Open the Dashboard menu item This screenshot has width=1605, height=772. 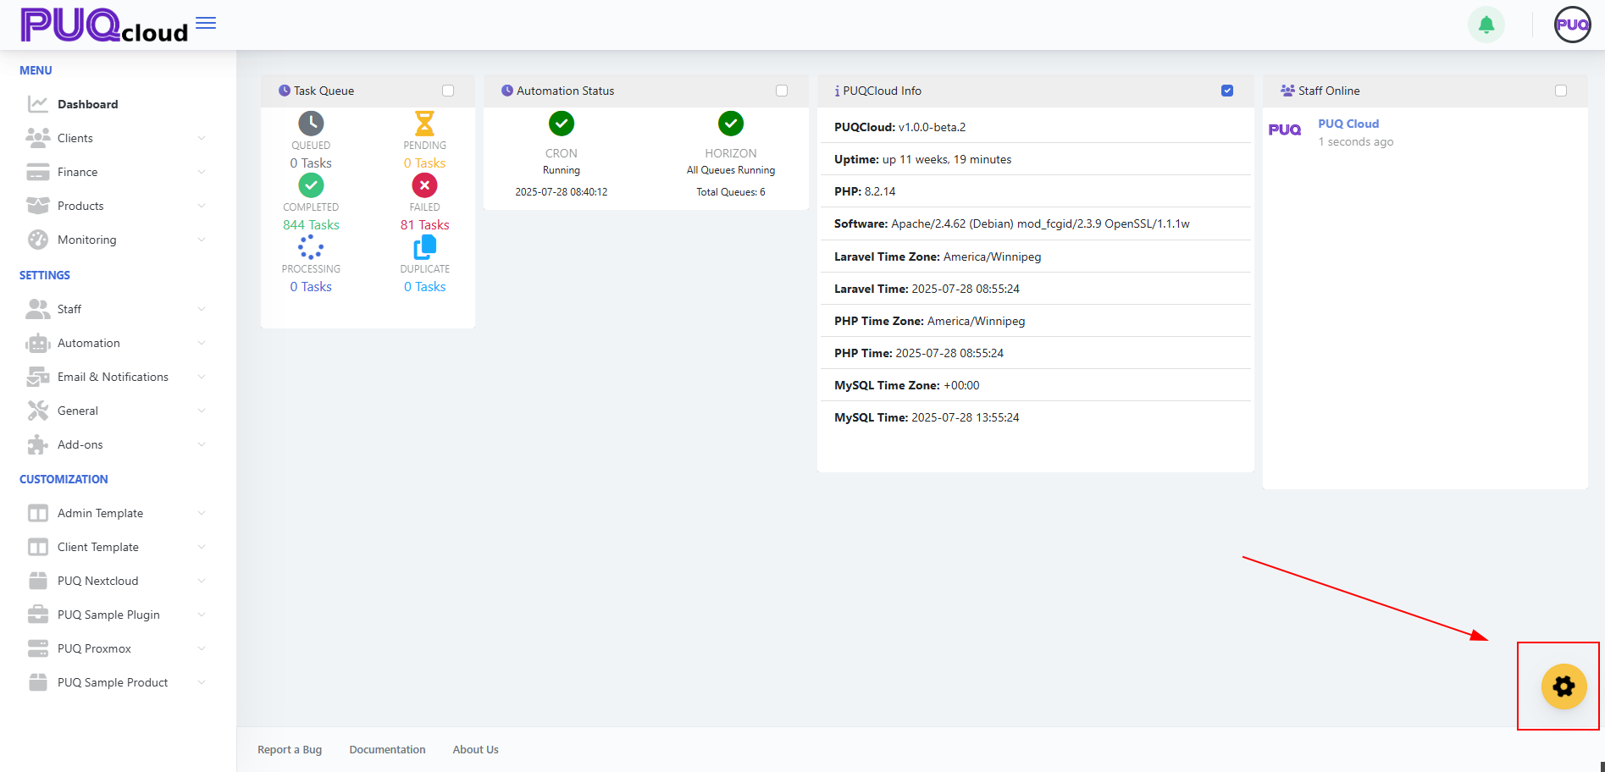tap(118, 104)
